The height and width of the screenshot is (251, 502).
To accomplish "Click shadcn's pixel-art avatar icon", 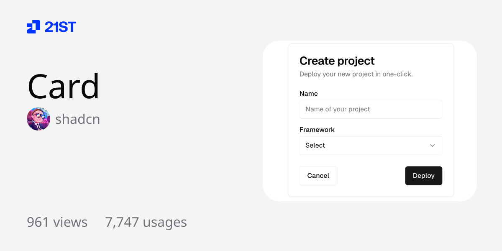I will point(38,119).
